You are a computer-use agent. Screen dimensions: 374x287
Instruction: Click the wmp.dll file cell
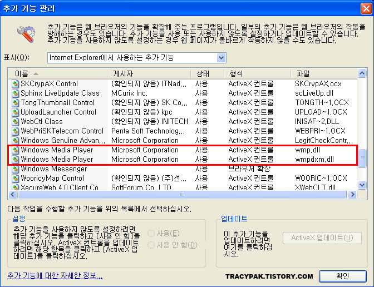pos(308,150)
